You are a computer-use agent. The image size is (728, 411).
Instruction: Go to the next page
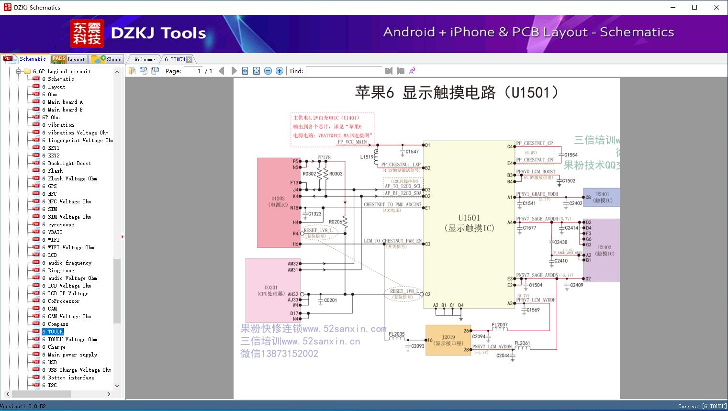tap(234, 71)
